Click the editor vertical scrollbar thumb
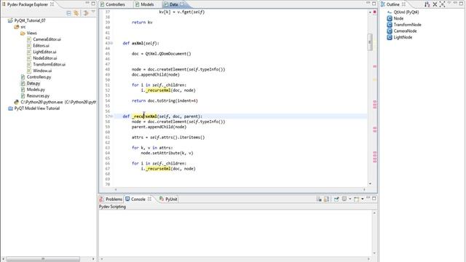Viewport: 466px width, 262px height. (x=370, y=42)
